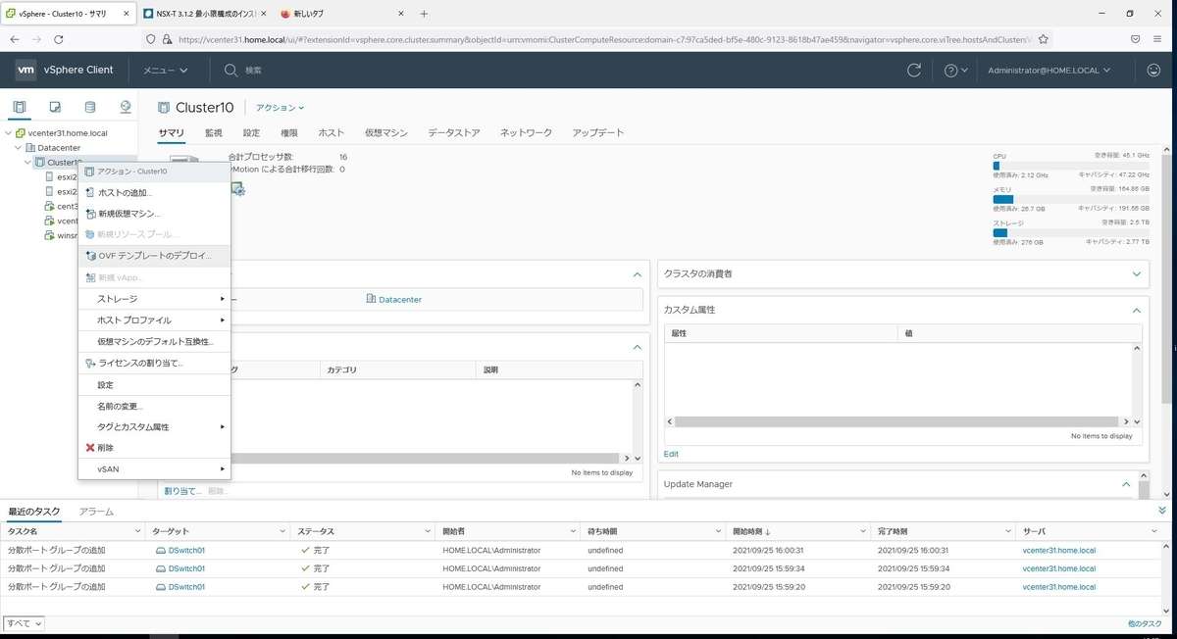Collapse the Cluster10 tree node

pyautogui.click(x=27, y=163)
